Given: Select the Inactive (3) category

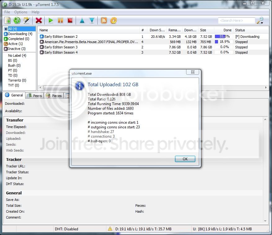Looking at the screenshot, I should click(15, 49).
